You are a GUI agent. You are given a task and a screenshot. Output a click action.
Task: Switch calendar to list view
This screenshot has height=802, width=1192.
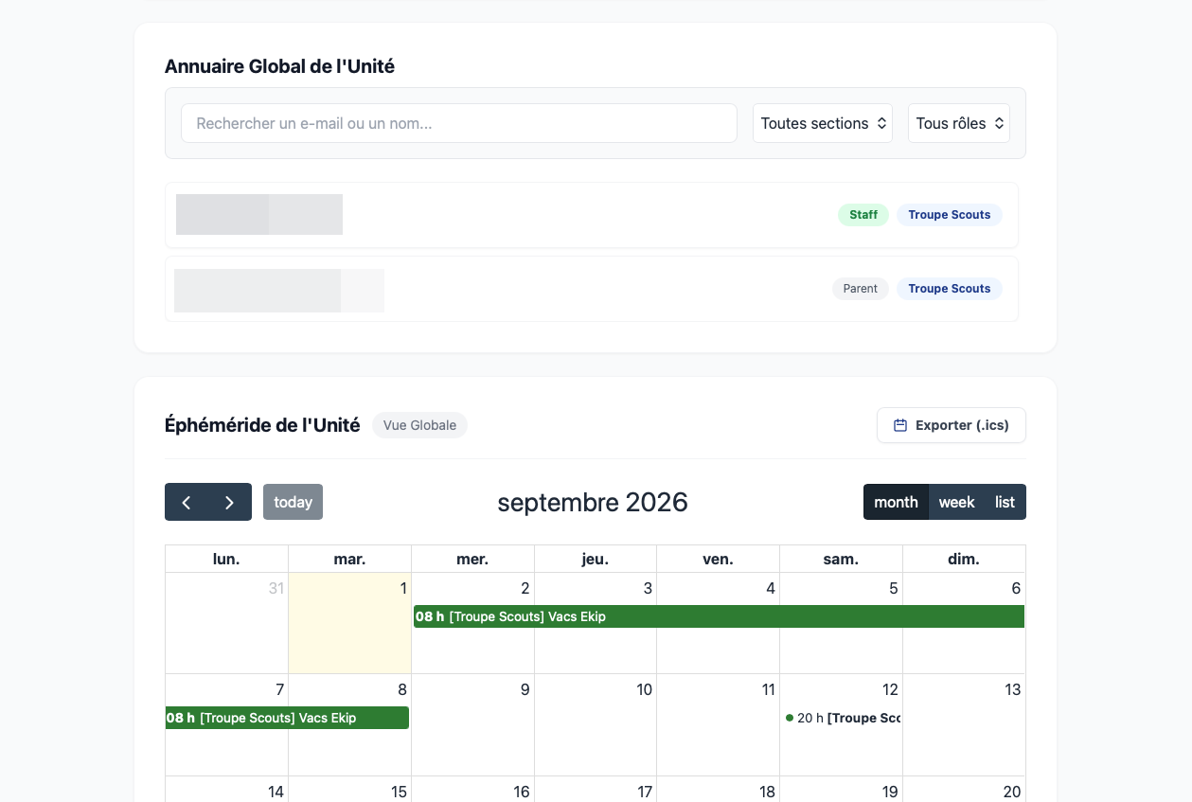point(1005,502)
